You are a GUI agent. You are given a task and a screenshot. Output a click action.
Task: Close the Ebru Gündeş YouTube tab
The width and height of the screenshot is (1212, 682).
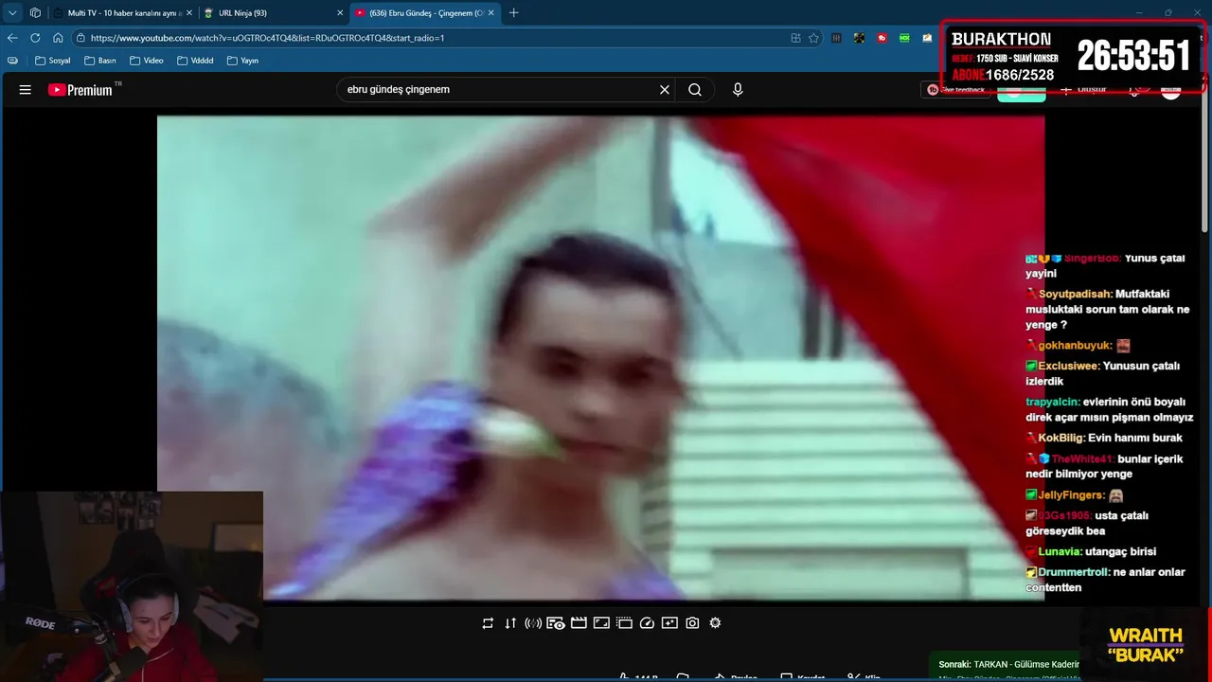pyautogui.click(x=490, y=13)
